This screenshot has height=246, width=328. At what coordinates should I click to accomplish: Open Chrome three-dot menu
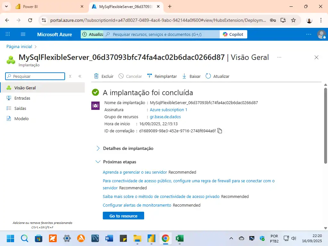click(321, 20)
